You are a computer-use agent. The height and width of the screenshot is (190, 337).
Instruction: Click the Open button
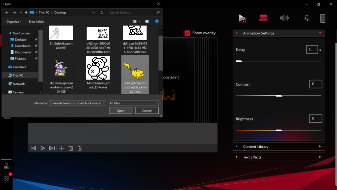coord(120,111)
